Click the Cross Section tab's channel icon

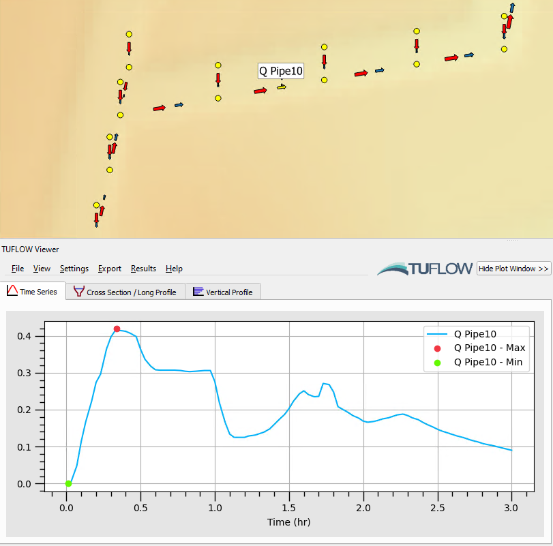[x=79, y=292]
